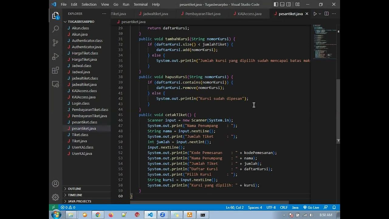Open Authenticator.java in explorer
This screenshot has height=219, width=389.
click(x=86, y=47)
